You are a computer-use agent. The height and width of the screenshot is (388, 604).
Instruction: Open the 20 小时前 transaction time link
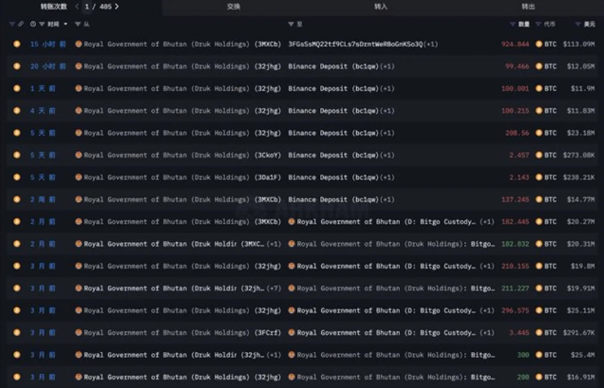48,66
